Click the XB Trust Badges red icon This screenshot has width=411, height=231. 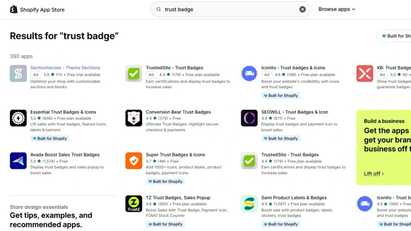click(x=364, y=74)
